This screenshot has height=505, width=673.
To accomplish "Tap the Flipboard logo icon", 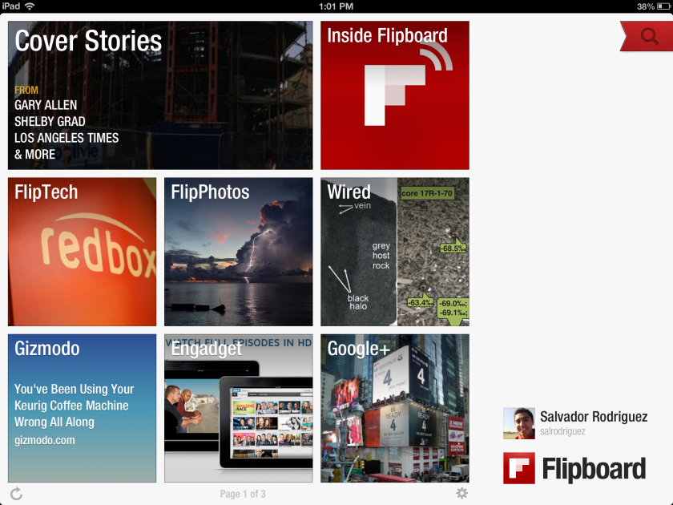I will (519, 468).
